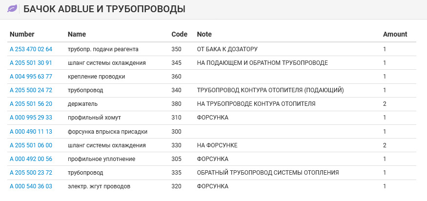Open part number A 000 540 36 03
The image size is (427, 201).
[31, 186]
